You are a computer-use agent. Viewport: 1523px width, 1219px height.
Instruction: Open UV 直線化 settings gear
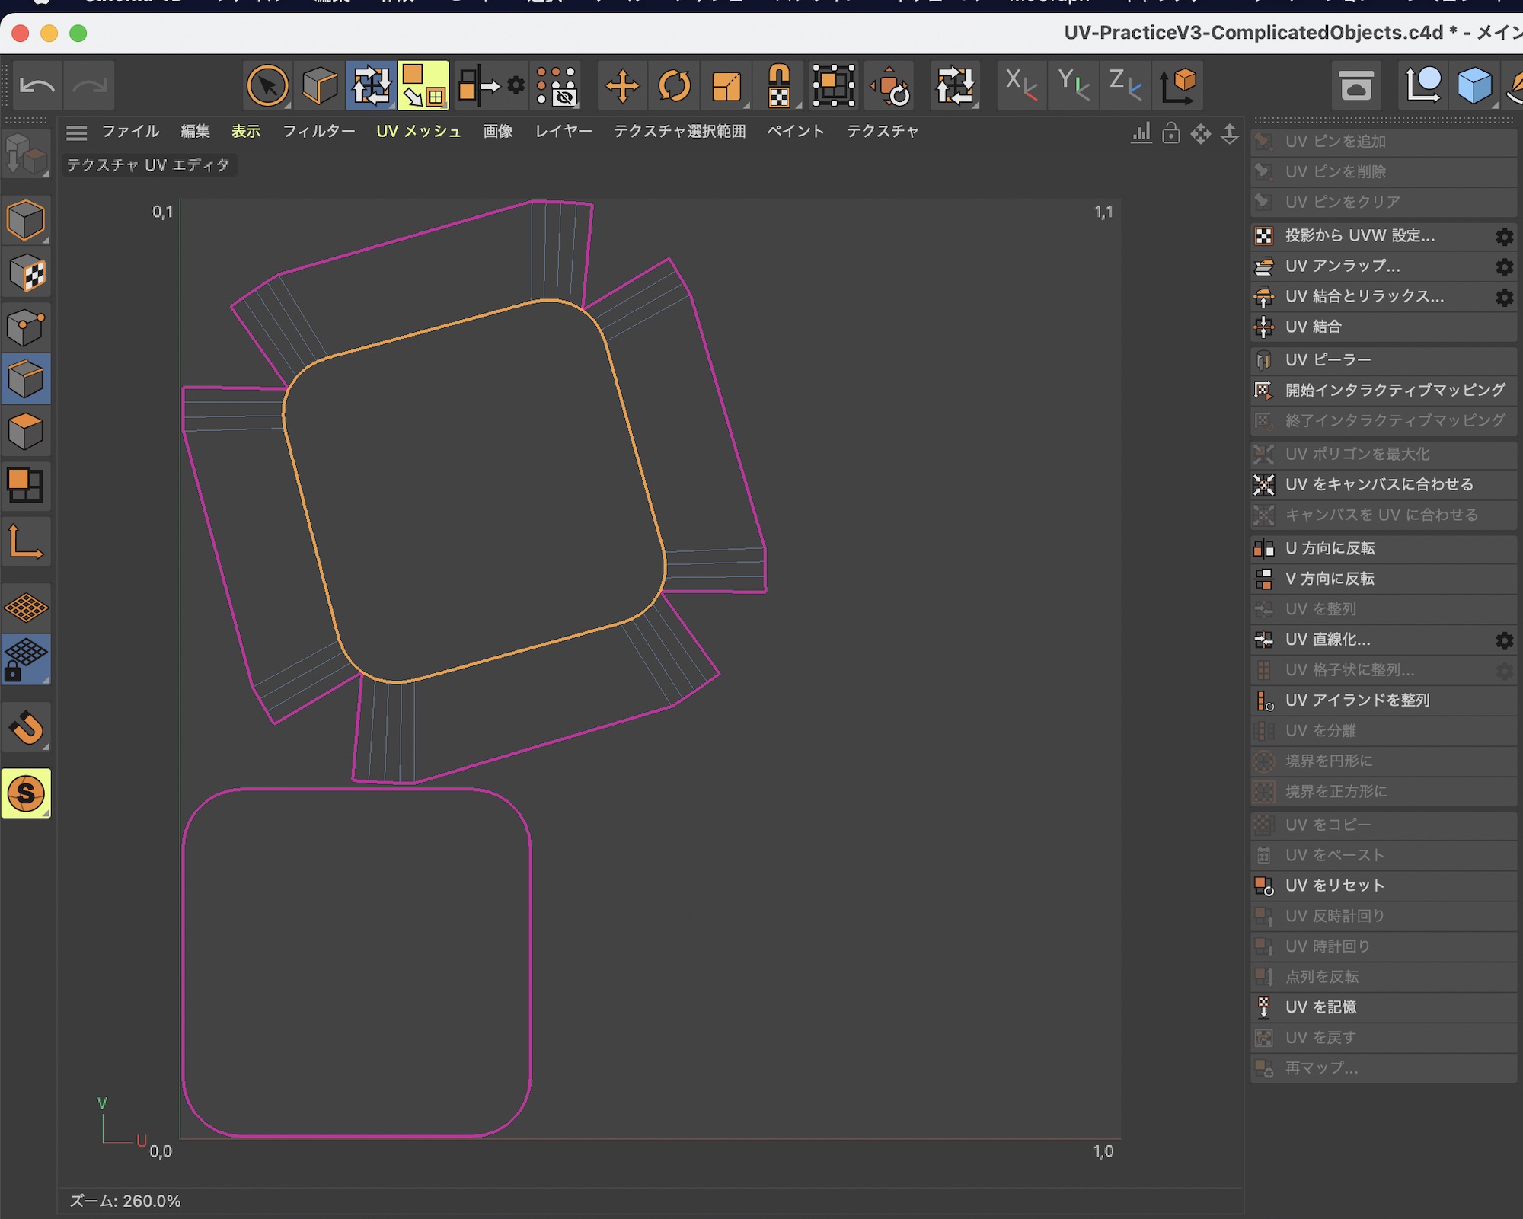click(x=1504, y=640)
